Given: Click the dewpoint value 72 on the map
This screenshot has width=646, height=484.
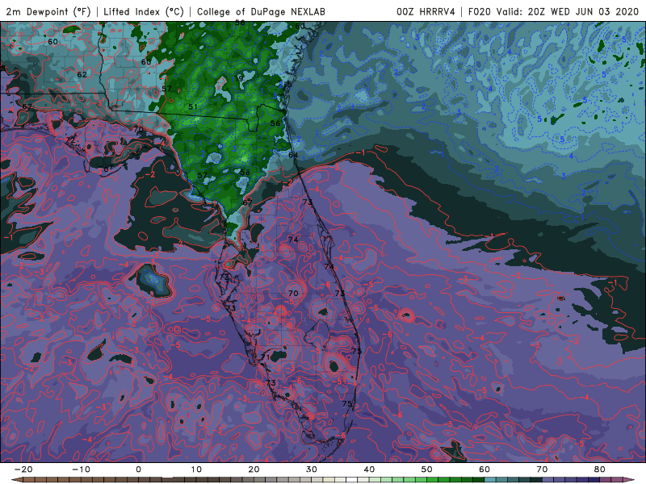Looking at the screenshot, I should pos(70,140).
